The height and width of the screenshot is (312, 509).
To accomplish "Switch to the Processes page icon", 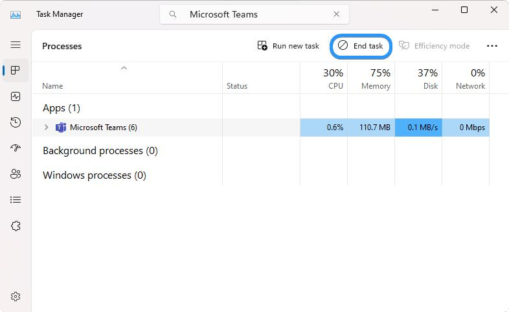I will (16, 71).
